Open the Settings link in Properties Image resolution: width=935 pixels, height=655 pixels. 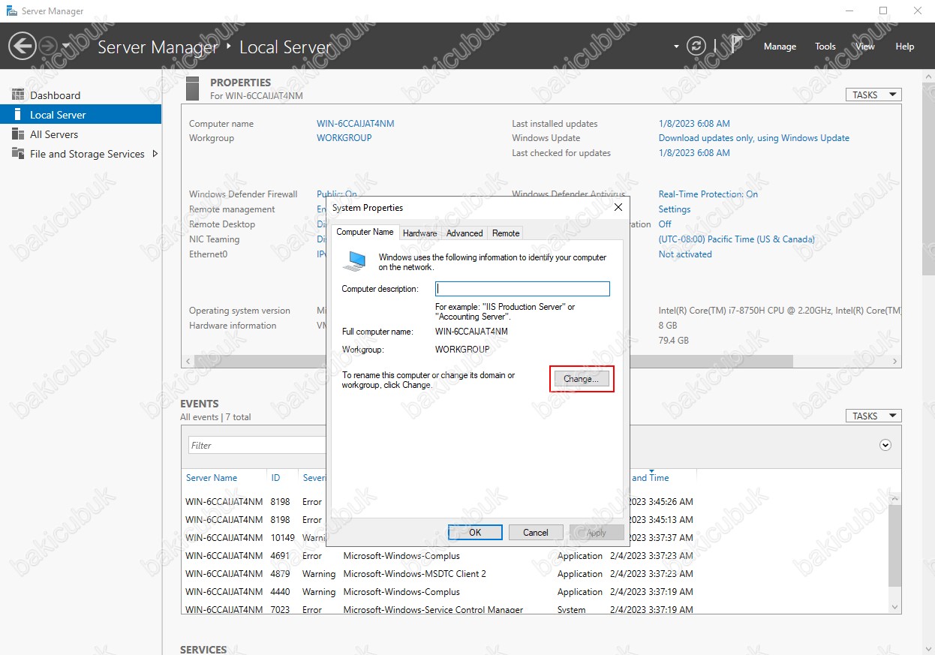pos(675,209)
